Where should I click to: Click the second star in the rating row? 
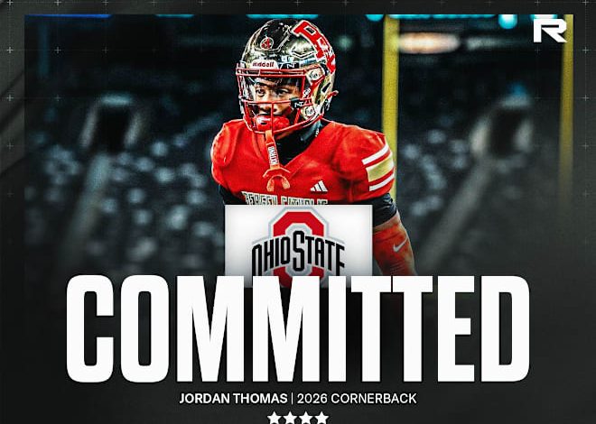pos(290,418)
